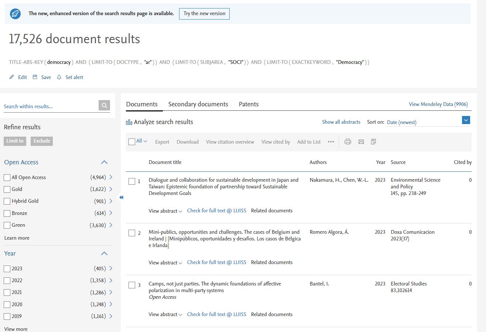Switch to the Patents tab
Viewport: 486px width, 332px height.
pos(249,104)
